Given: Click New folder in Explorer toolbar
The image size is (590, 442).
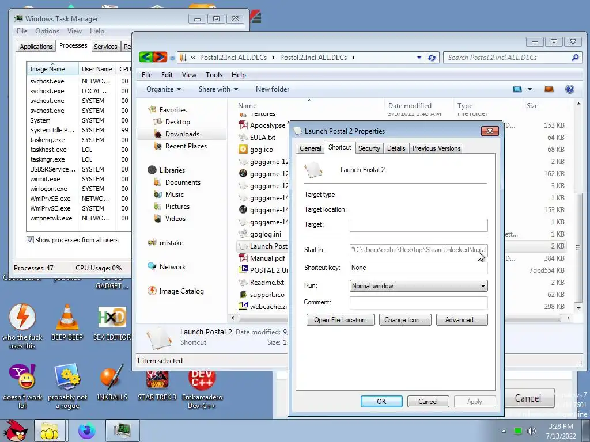Looking at the screenshot, I should pyautogui.click(x=273, y=89).
